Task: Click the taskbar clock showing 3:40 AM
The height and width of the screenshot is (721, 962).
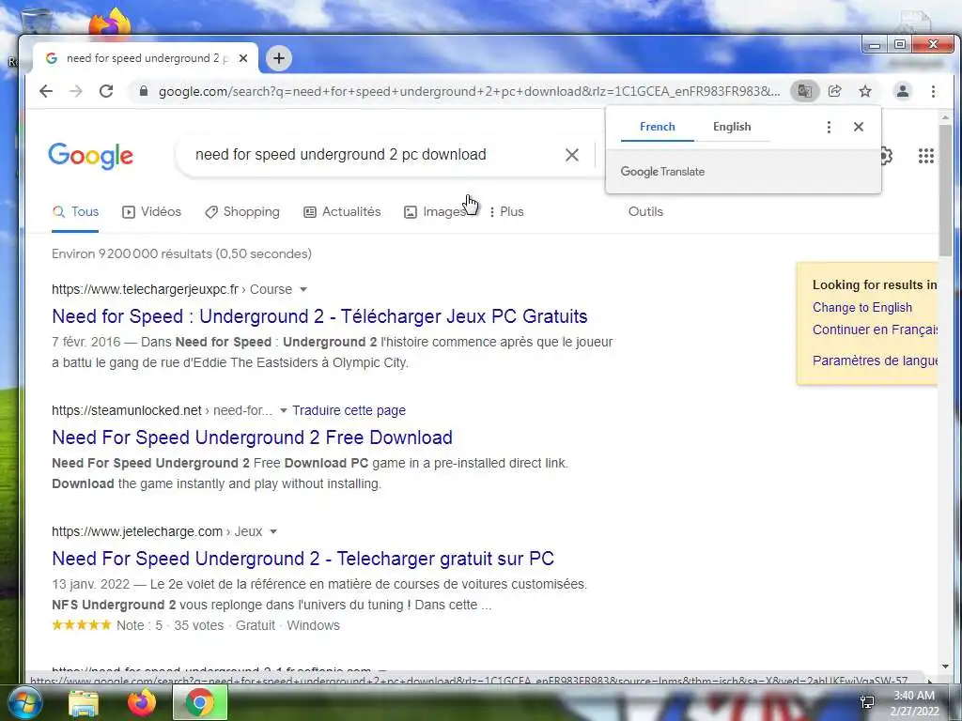Action: (914, 703)
